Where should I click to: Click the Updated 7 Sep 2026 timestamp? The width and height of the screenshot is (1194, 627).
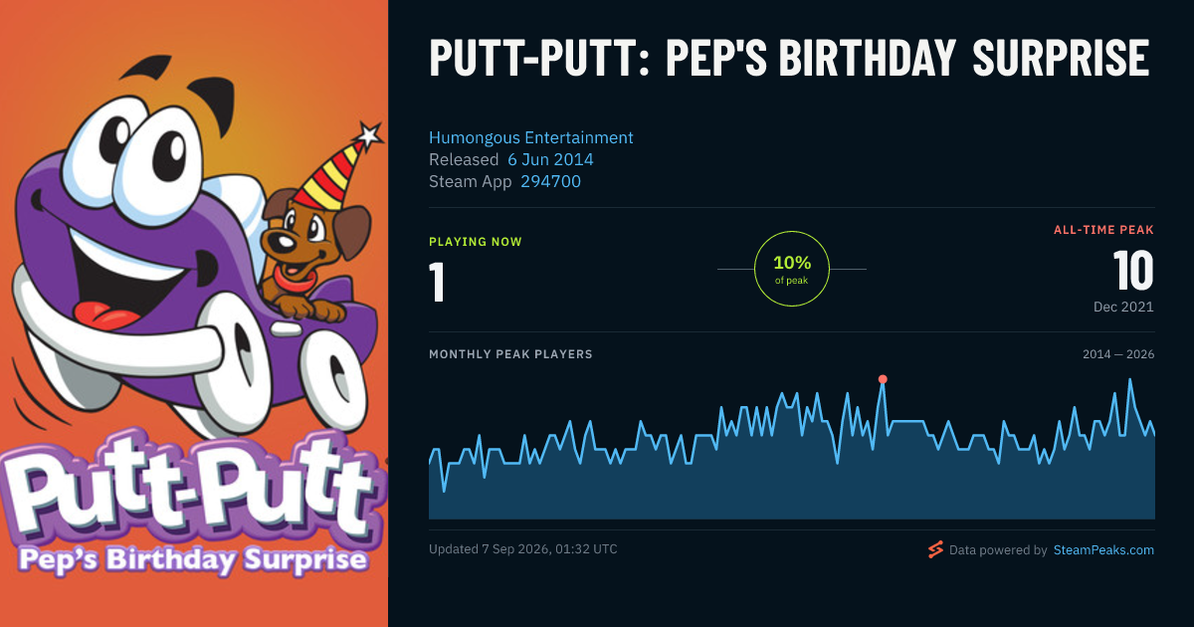522,549
